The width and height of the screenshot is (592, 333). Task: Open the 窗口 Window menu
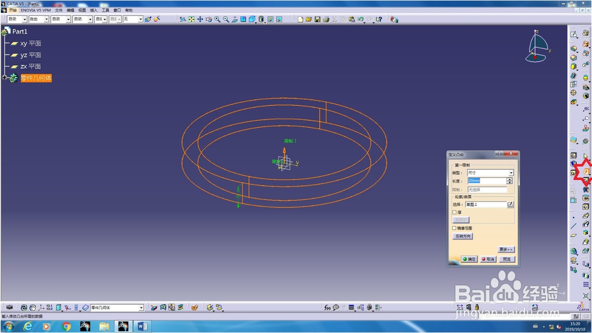click(117, 10)
